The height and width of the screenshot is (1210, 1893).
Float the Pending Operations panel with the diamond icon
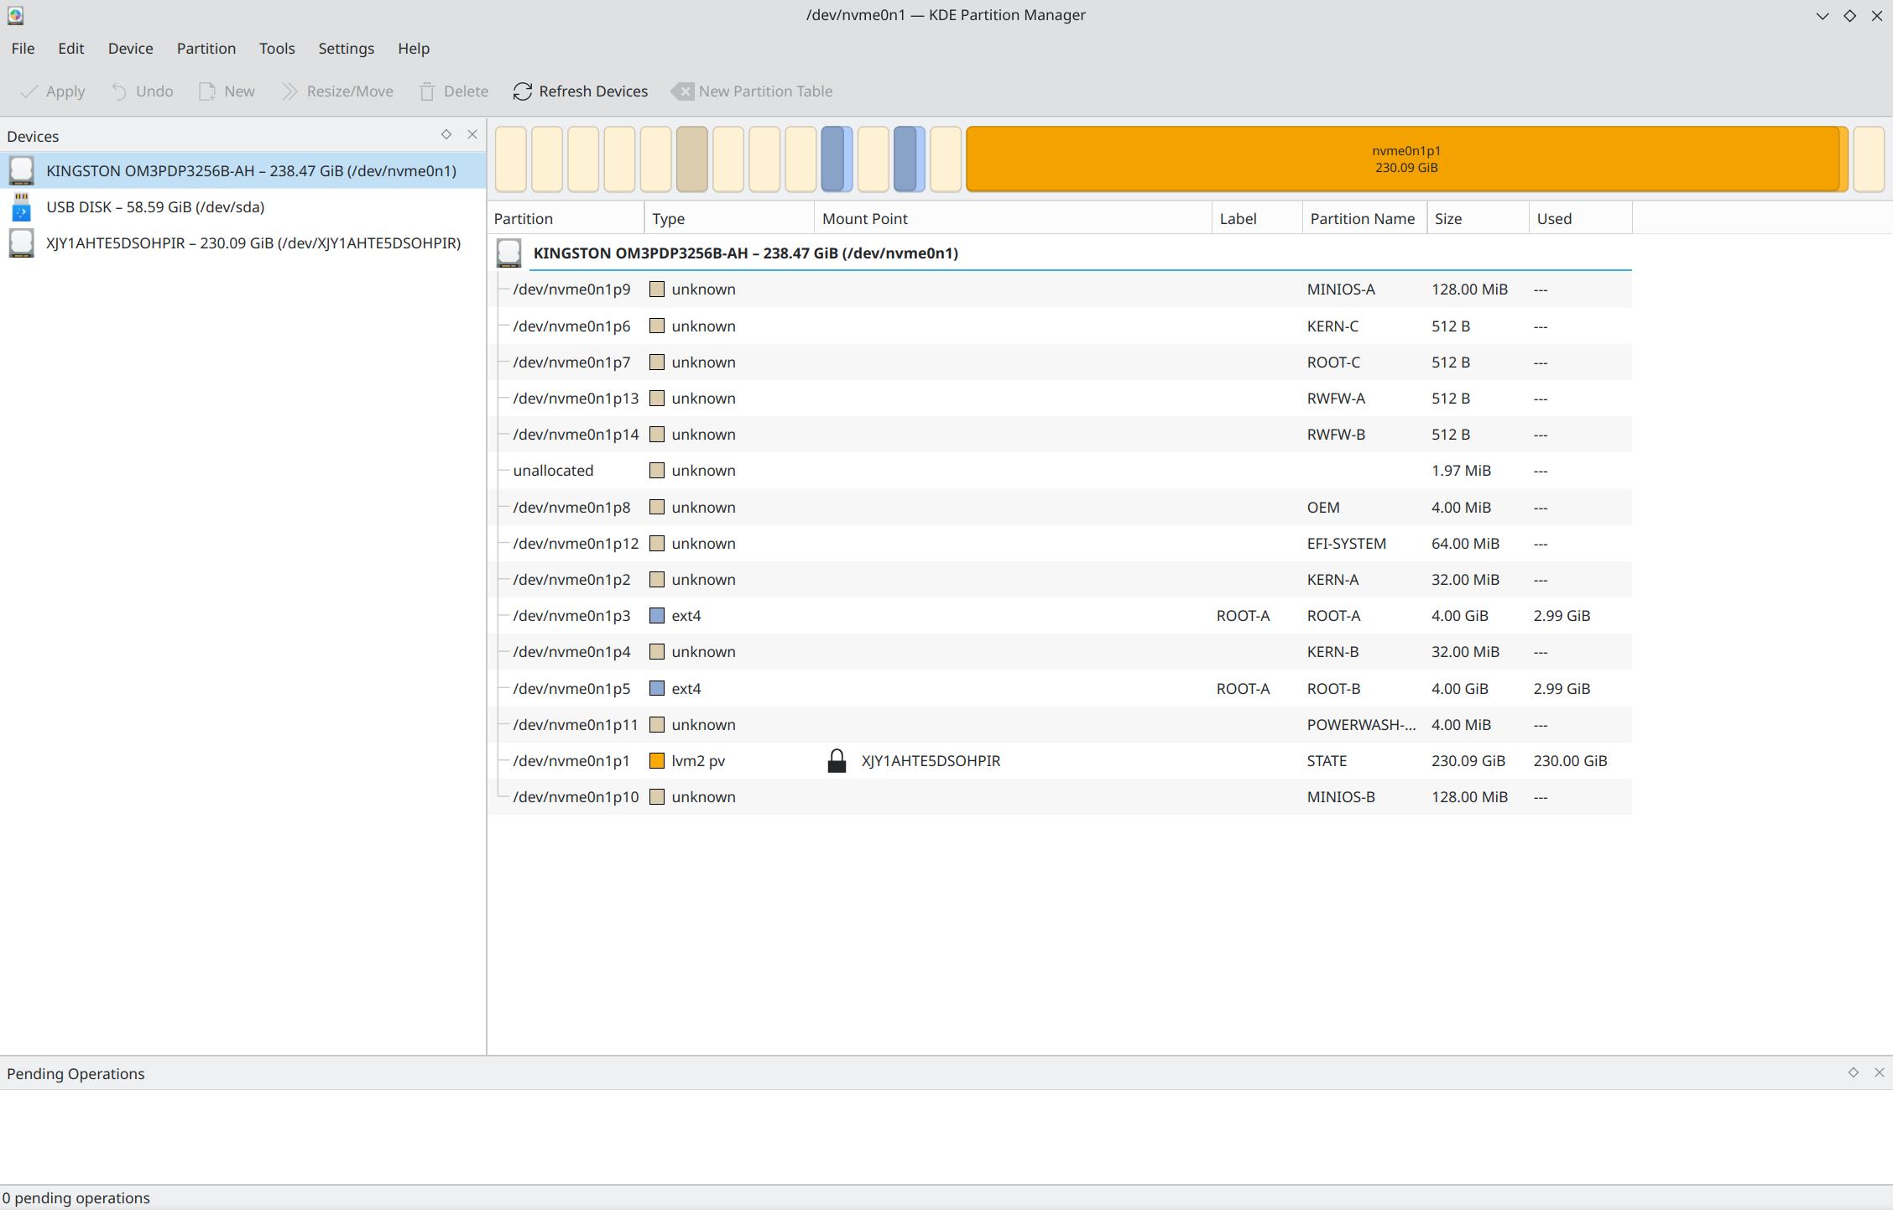pyautogui.click(x=1854, y=1073)
